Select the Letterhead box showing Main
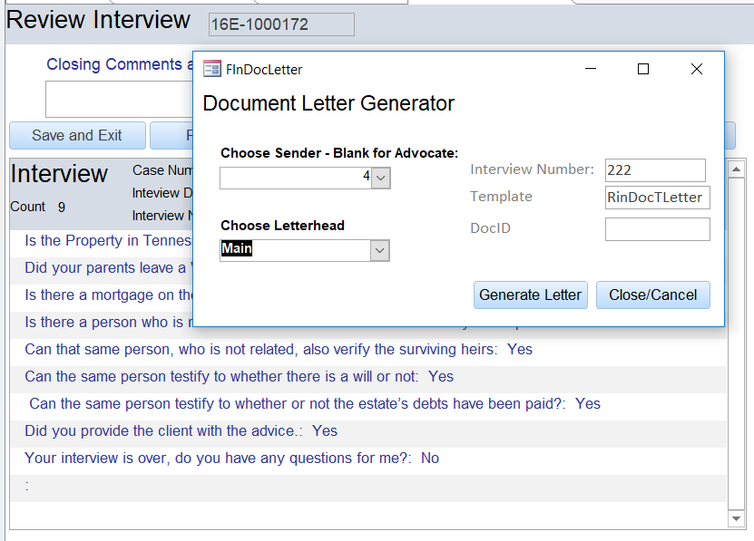 click(295, 250)
